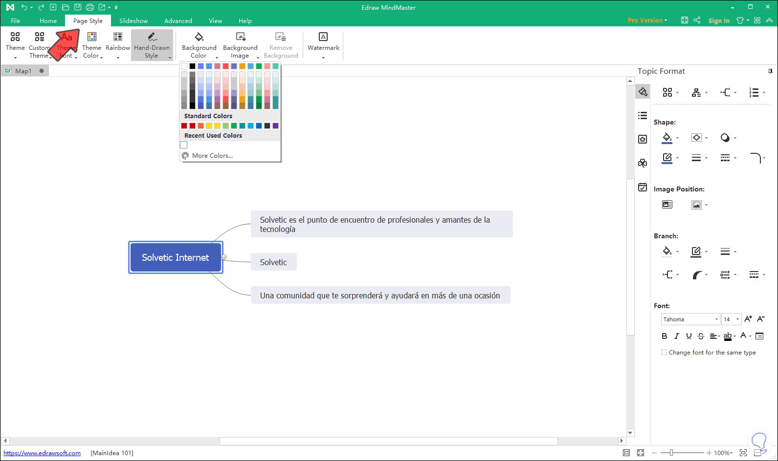Pick the purple swatch in Standard Colors
Image resolution: width=778 pixels, height=461 pixels.
pos(276,126)
